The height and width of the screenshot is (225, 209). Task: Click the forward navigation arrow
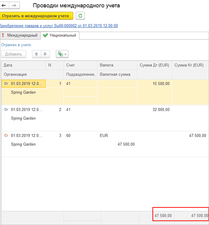click(x=14, y=5)
